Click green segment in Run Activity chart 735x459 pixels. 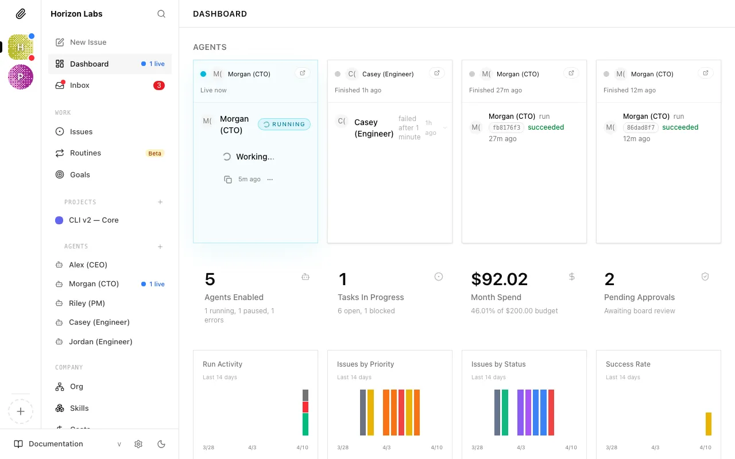click(x=305, y=424)
